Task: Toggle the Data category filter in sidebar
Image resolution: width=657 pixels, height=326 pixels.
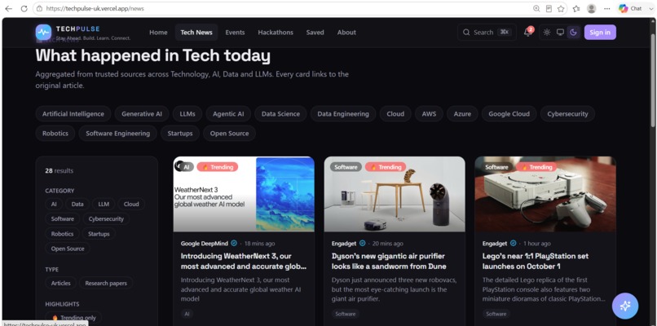Action: tap(77, 204)
